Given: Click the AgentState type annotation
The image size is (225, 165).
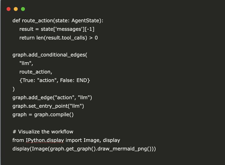Looking at the screenshot, I should pos(85,21).
